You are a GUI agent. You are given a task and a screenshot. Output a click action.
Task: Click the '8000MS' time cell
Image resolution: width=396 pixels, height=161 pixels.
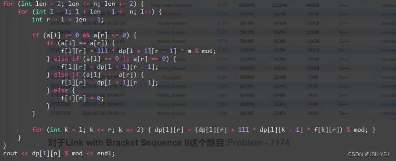247,5
